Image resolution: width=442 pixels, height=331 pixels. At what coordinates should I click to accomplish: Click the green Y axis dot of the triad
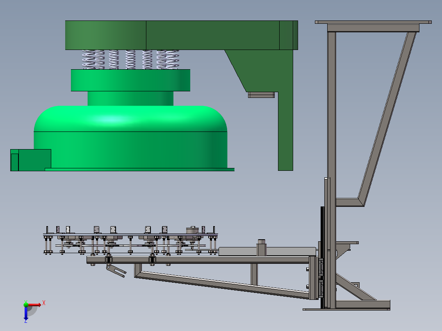[26, 304]
